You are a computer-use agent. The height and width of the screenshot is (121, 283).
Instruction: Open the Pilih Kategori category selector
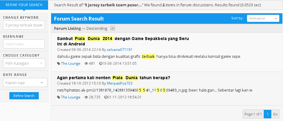[24, 63]
